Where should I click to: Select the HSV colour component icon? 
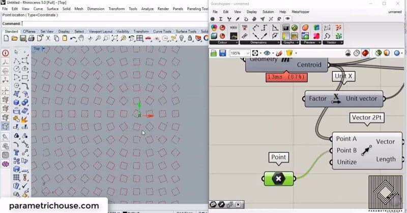[234, 28]
